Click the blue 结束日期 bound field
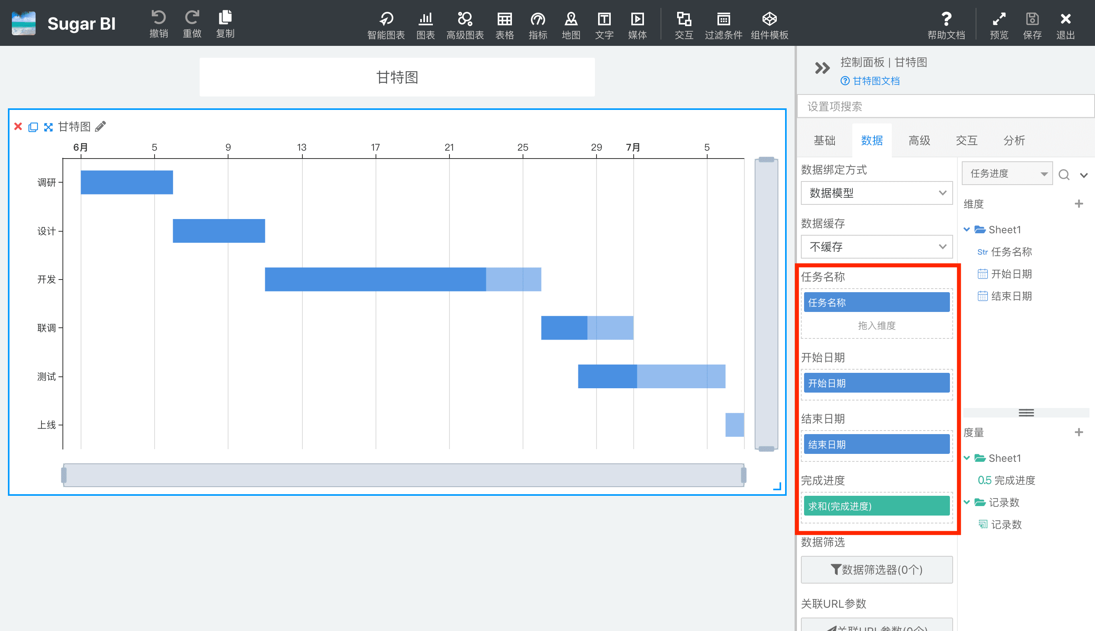The width and height of the screenshot is (1095, 631). click(x=877, y=444)
